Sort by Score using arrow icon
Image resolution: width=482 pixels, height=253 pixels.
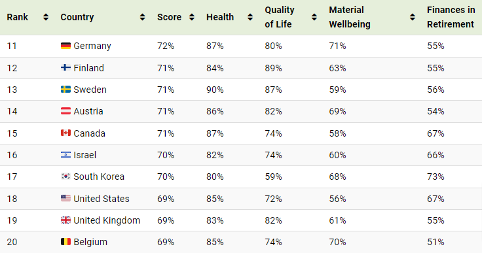192,17
